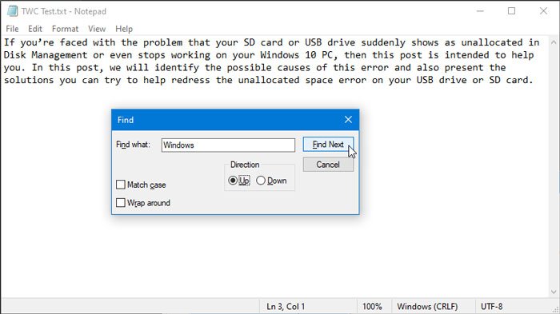Open the Help menu

click(124, 29)
